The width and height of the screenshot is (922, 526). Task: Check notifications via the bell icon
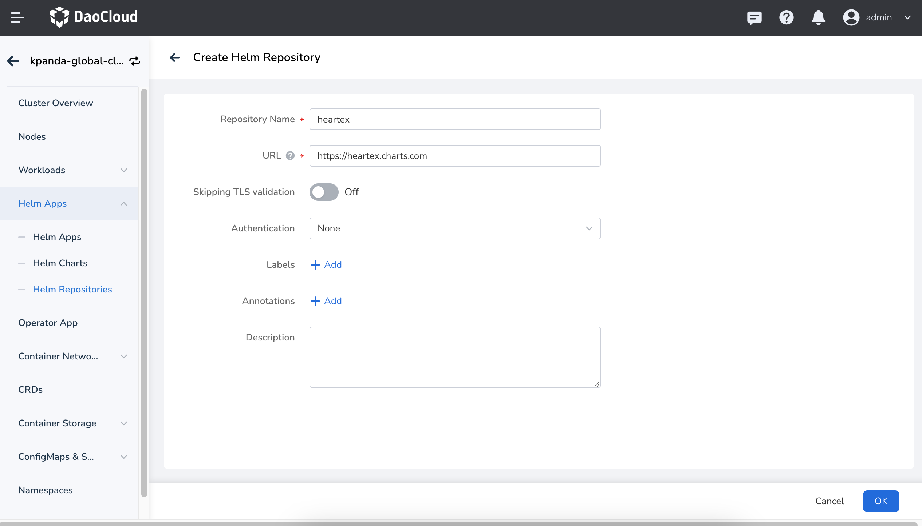(818, 17)
